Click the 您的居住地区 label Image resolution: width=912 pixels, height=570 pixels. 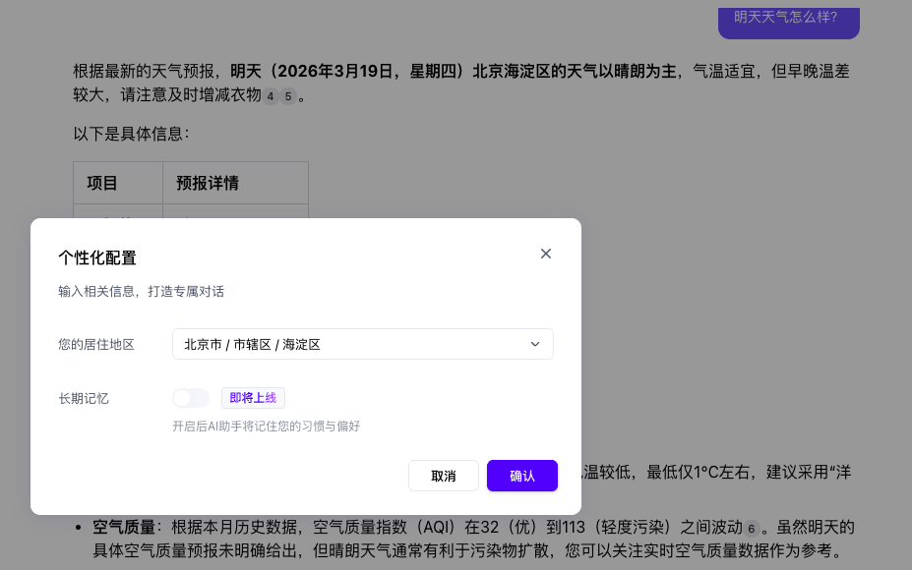tap(96, 344)
